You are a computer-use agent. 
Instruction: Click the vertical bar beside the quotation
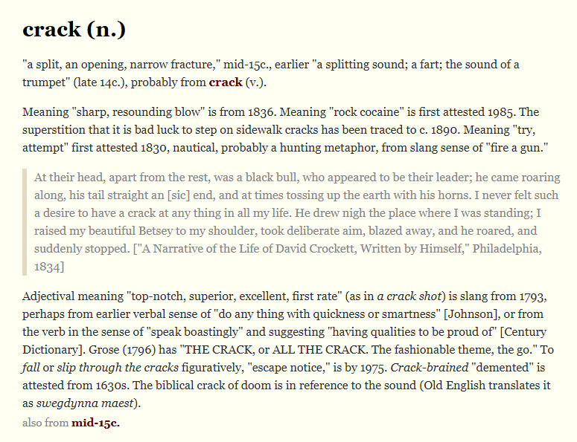26,221
